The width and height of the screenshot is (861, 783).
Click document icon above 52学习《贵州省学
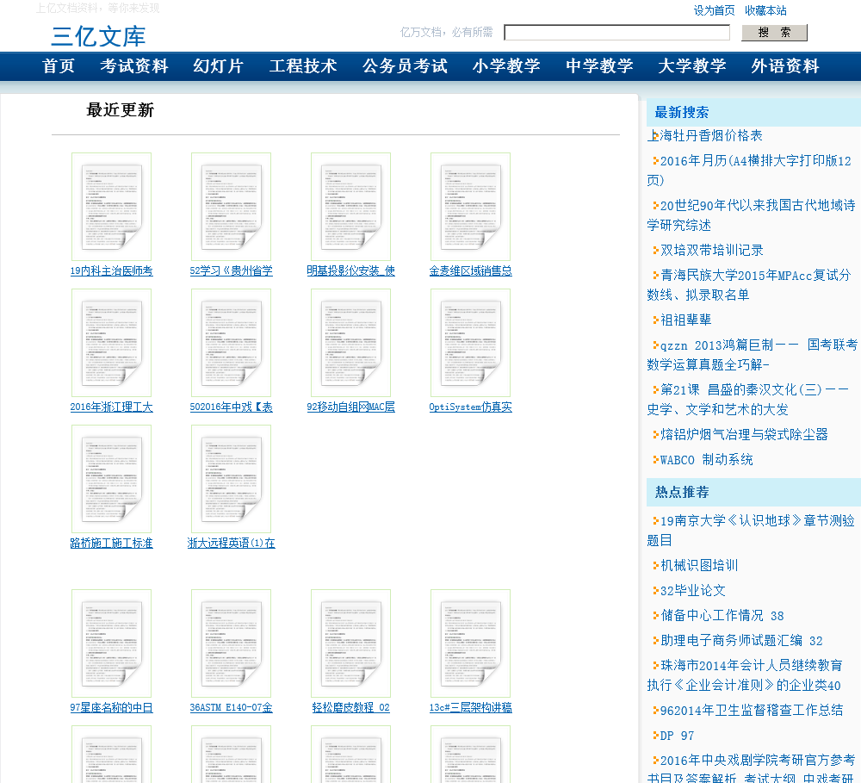231,206
